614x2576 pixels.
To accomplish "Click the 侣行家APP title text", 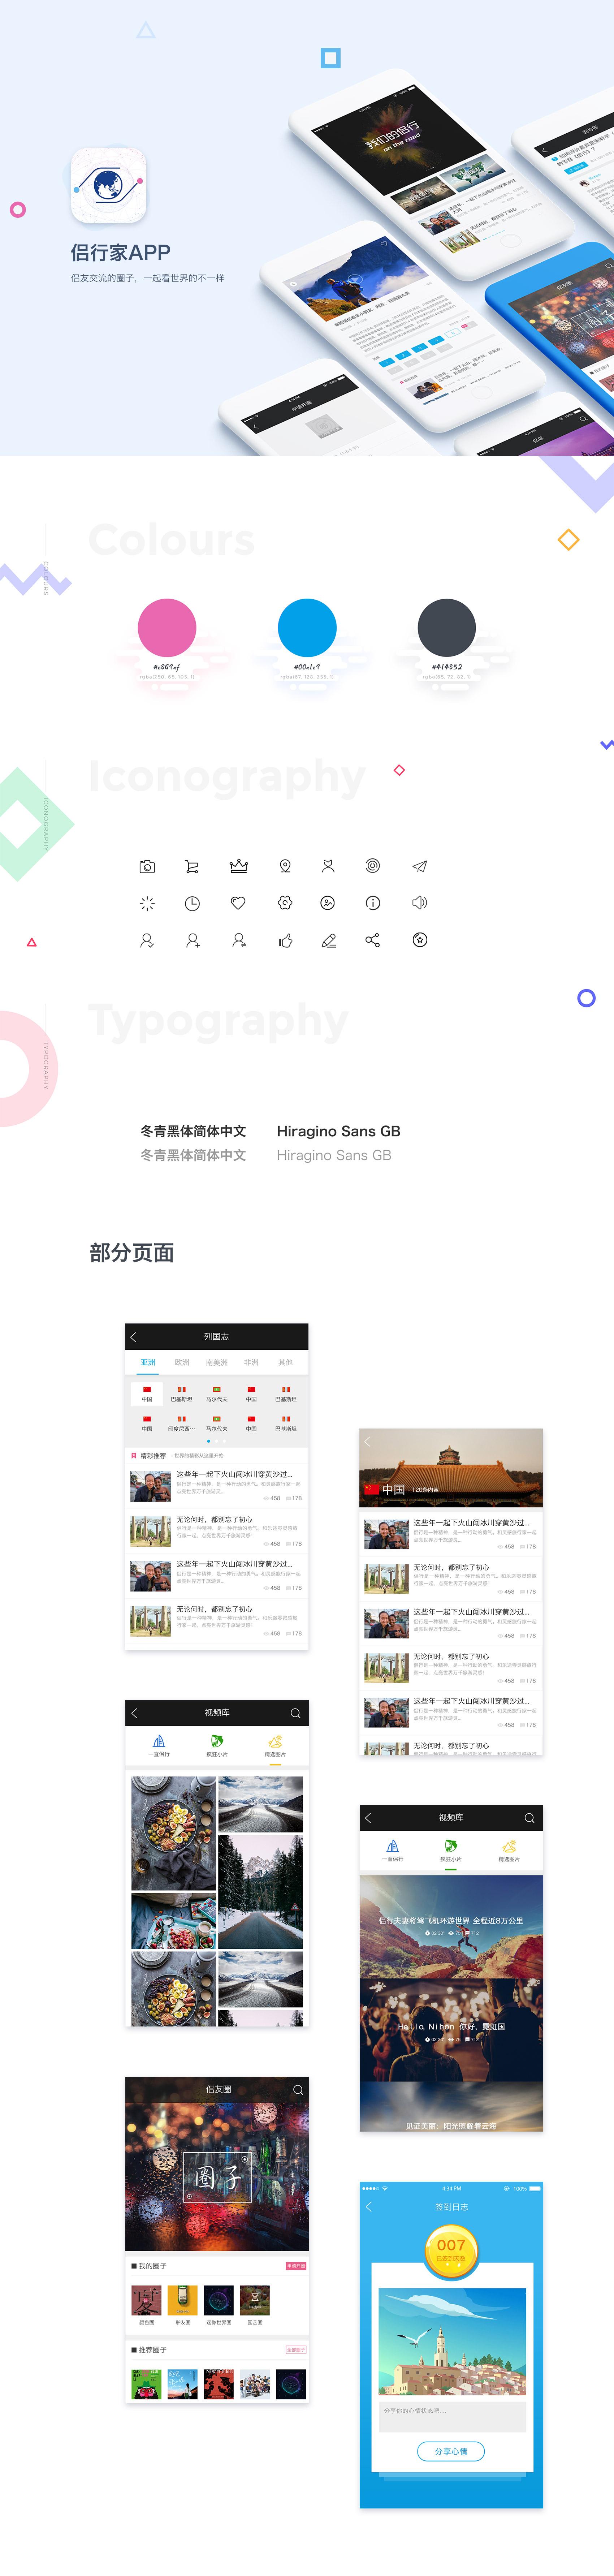I will click(x=121, y=253).
